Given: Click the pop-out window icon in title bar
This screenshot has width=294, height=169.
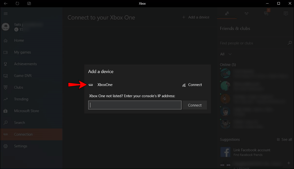Looking at the screenshot, I should [x=29, y=3].
